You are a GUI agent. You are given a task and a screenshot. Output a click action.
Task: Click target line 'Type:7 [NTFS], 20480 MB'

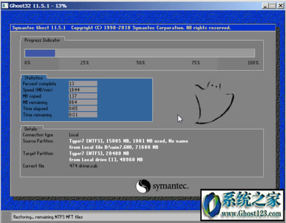pos(99,153)
